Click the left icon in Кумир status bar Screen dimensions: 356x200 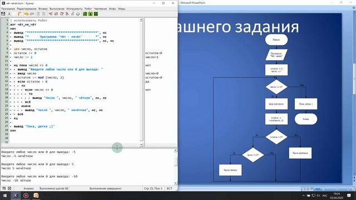coord(4,188)
